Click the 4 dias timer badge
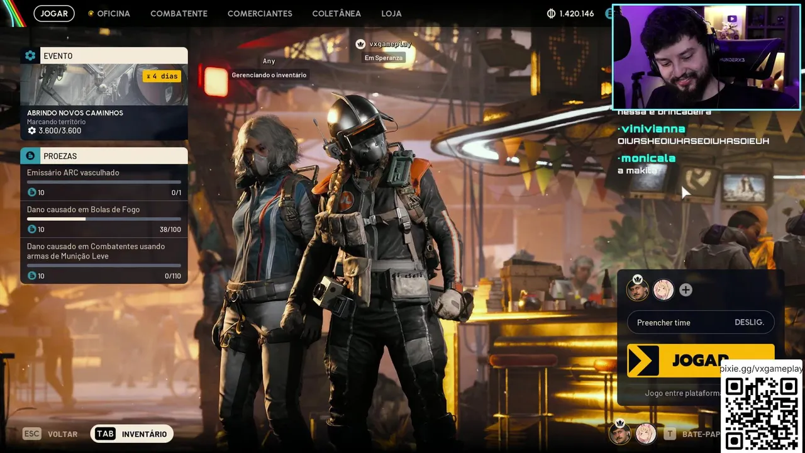The width and height of the screenshot is (805, 453). [x=162, y=76]
